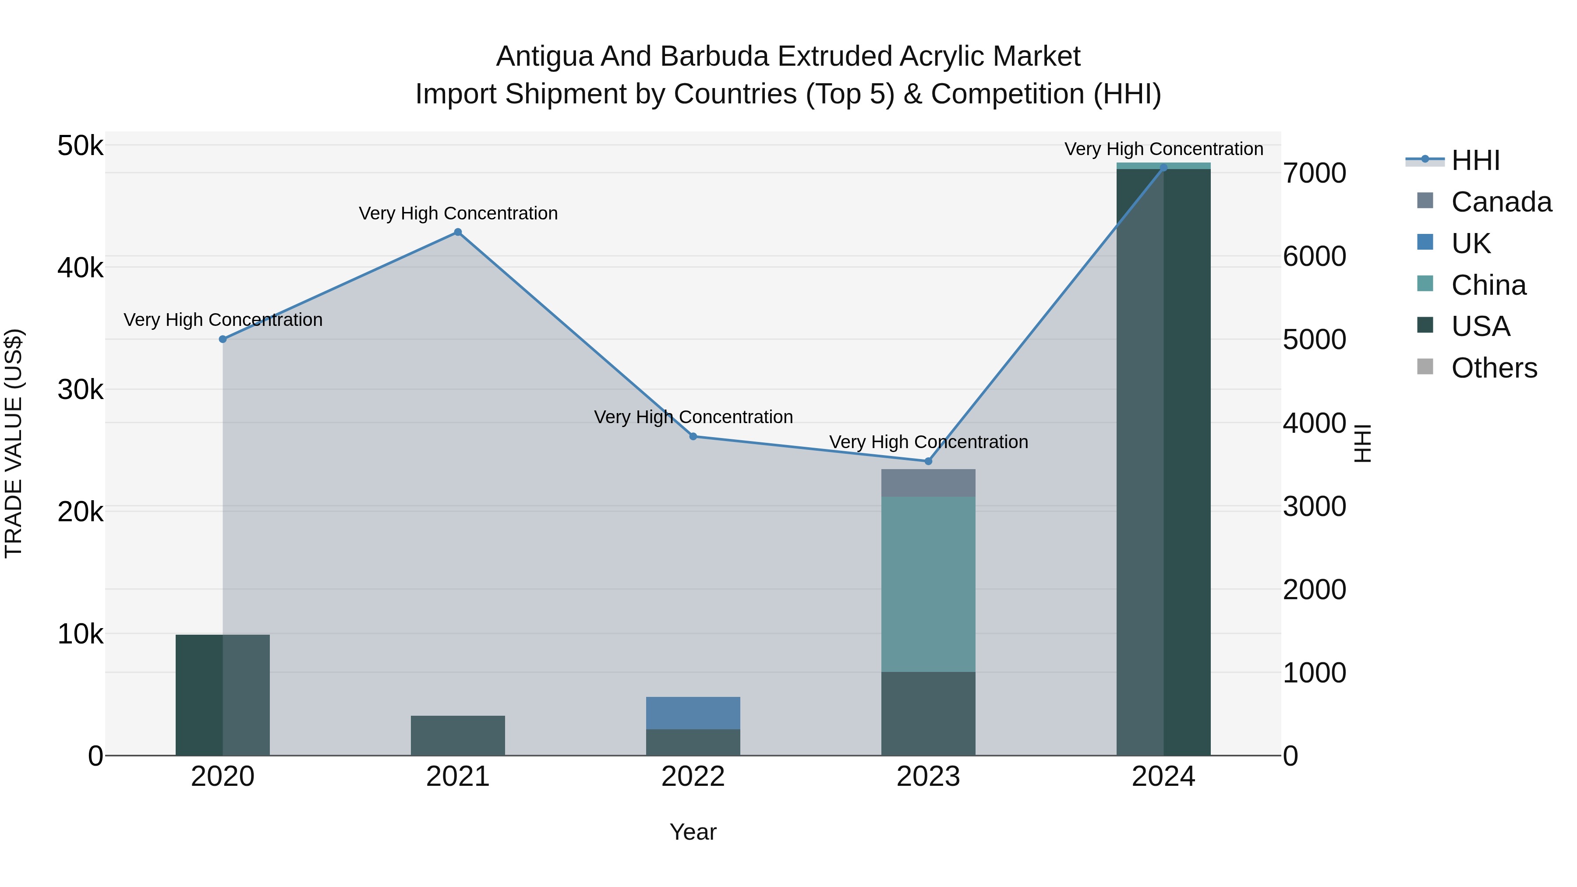This screenshot has width=1577, height=887.
Task: Click the HHI line marker in legend
Action: pos(1425,159)
